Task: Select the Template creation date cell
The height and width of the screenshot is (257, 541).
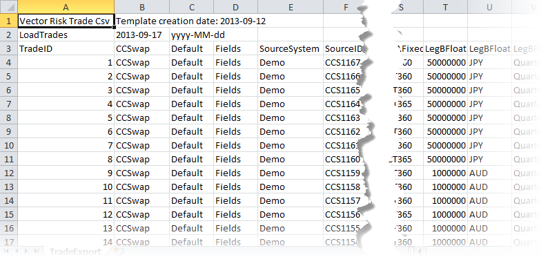Action: coord(190,21)
